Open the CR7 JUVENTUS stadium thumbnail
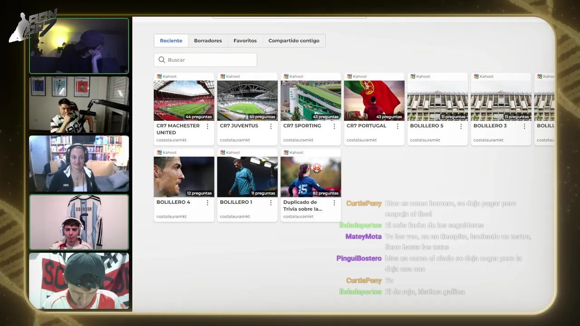 (x=247, y=101)
